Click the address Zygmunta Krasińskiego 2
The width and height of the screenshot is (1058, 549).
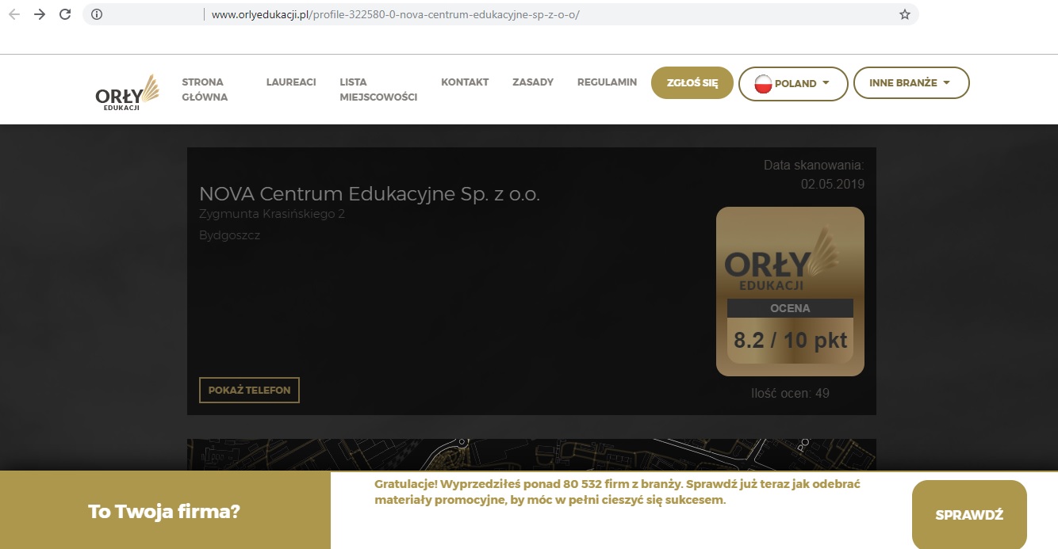point(272,214)
